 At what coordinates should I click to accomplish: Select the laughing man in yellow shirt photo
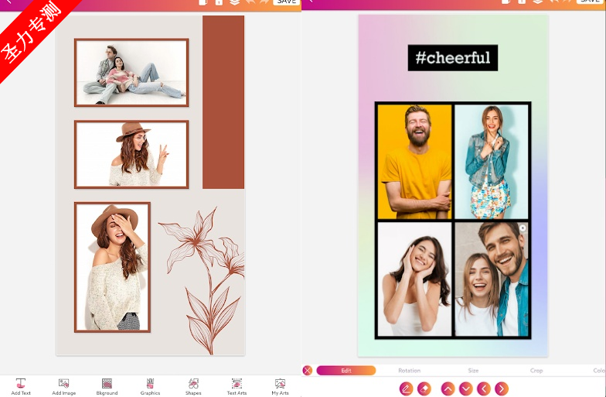[414, 162]
